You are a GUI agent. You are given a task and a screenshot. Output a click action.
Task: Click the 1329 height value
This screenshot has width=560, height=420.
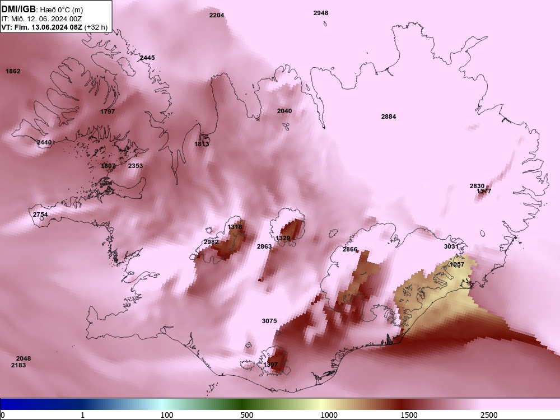click(x=283, y=238)
